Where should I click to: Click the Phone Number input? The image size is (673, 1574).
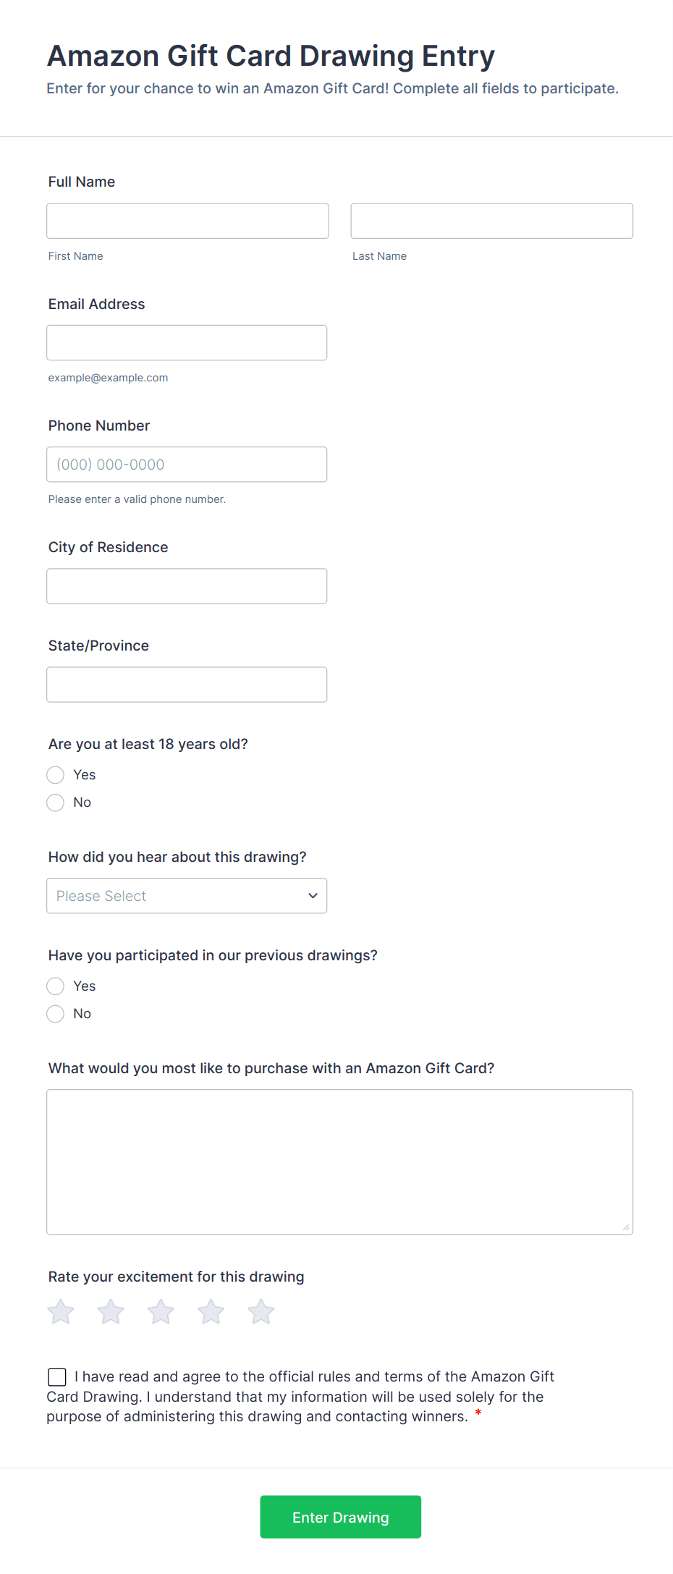[x=187, y=464]
